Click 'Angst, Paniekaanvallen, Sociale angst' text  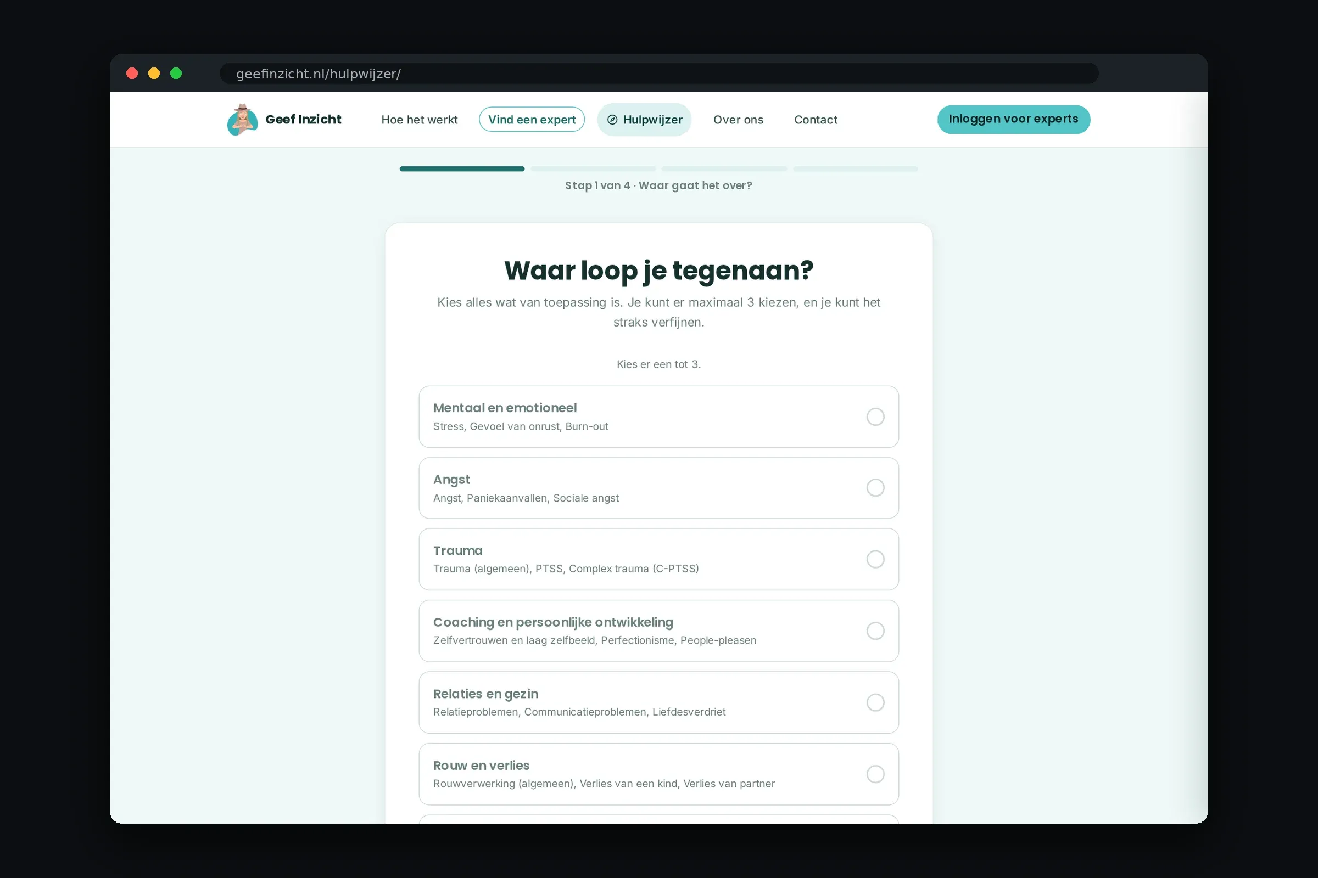point(526,498)
